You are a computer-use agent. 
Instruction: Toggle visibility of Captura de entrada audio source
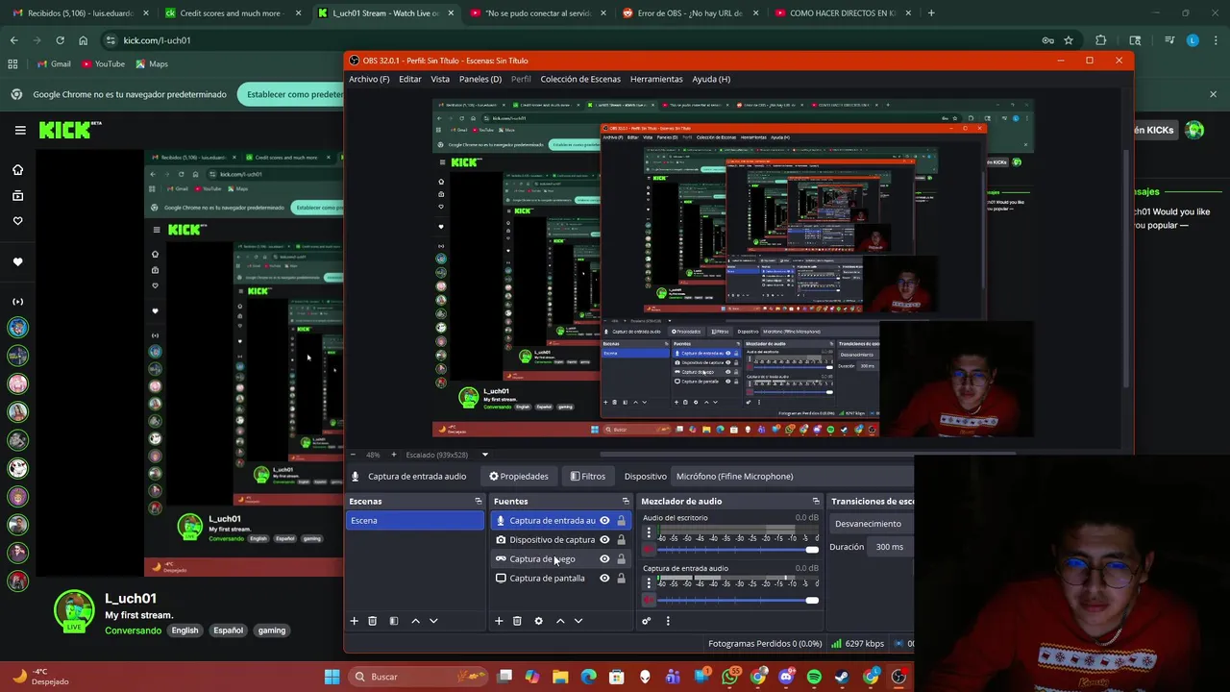[604, 520]
